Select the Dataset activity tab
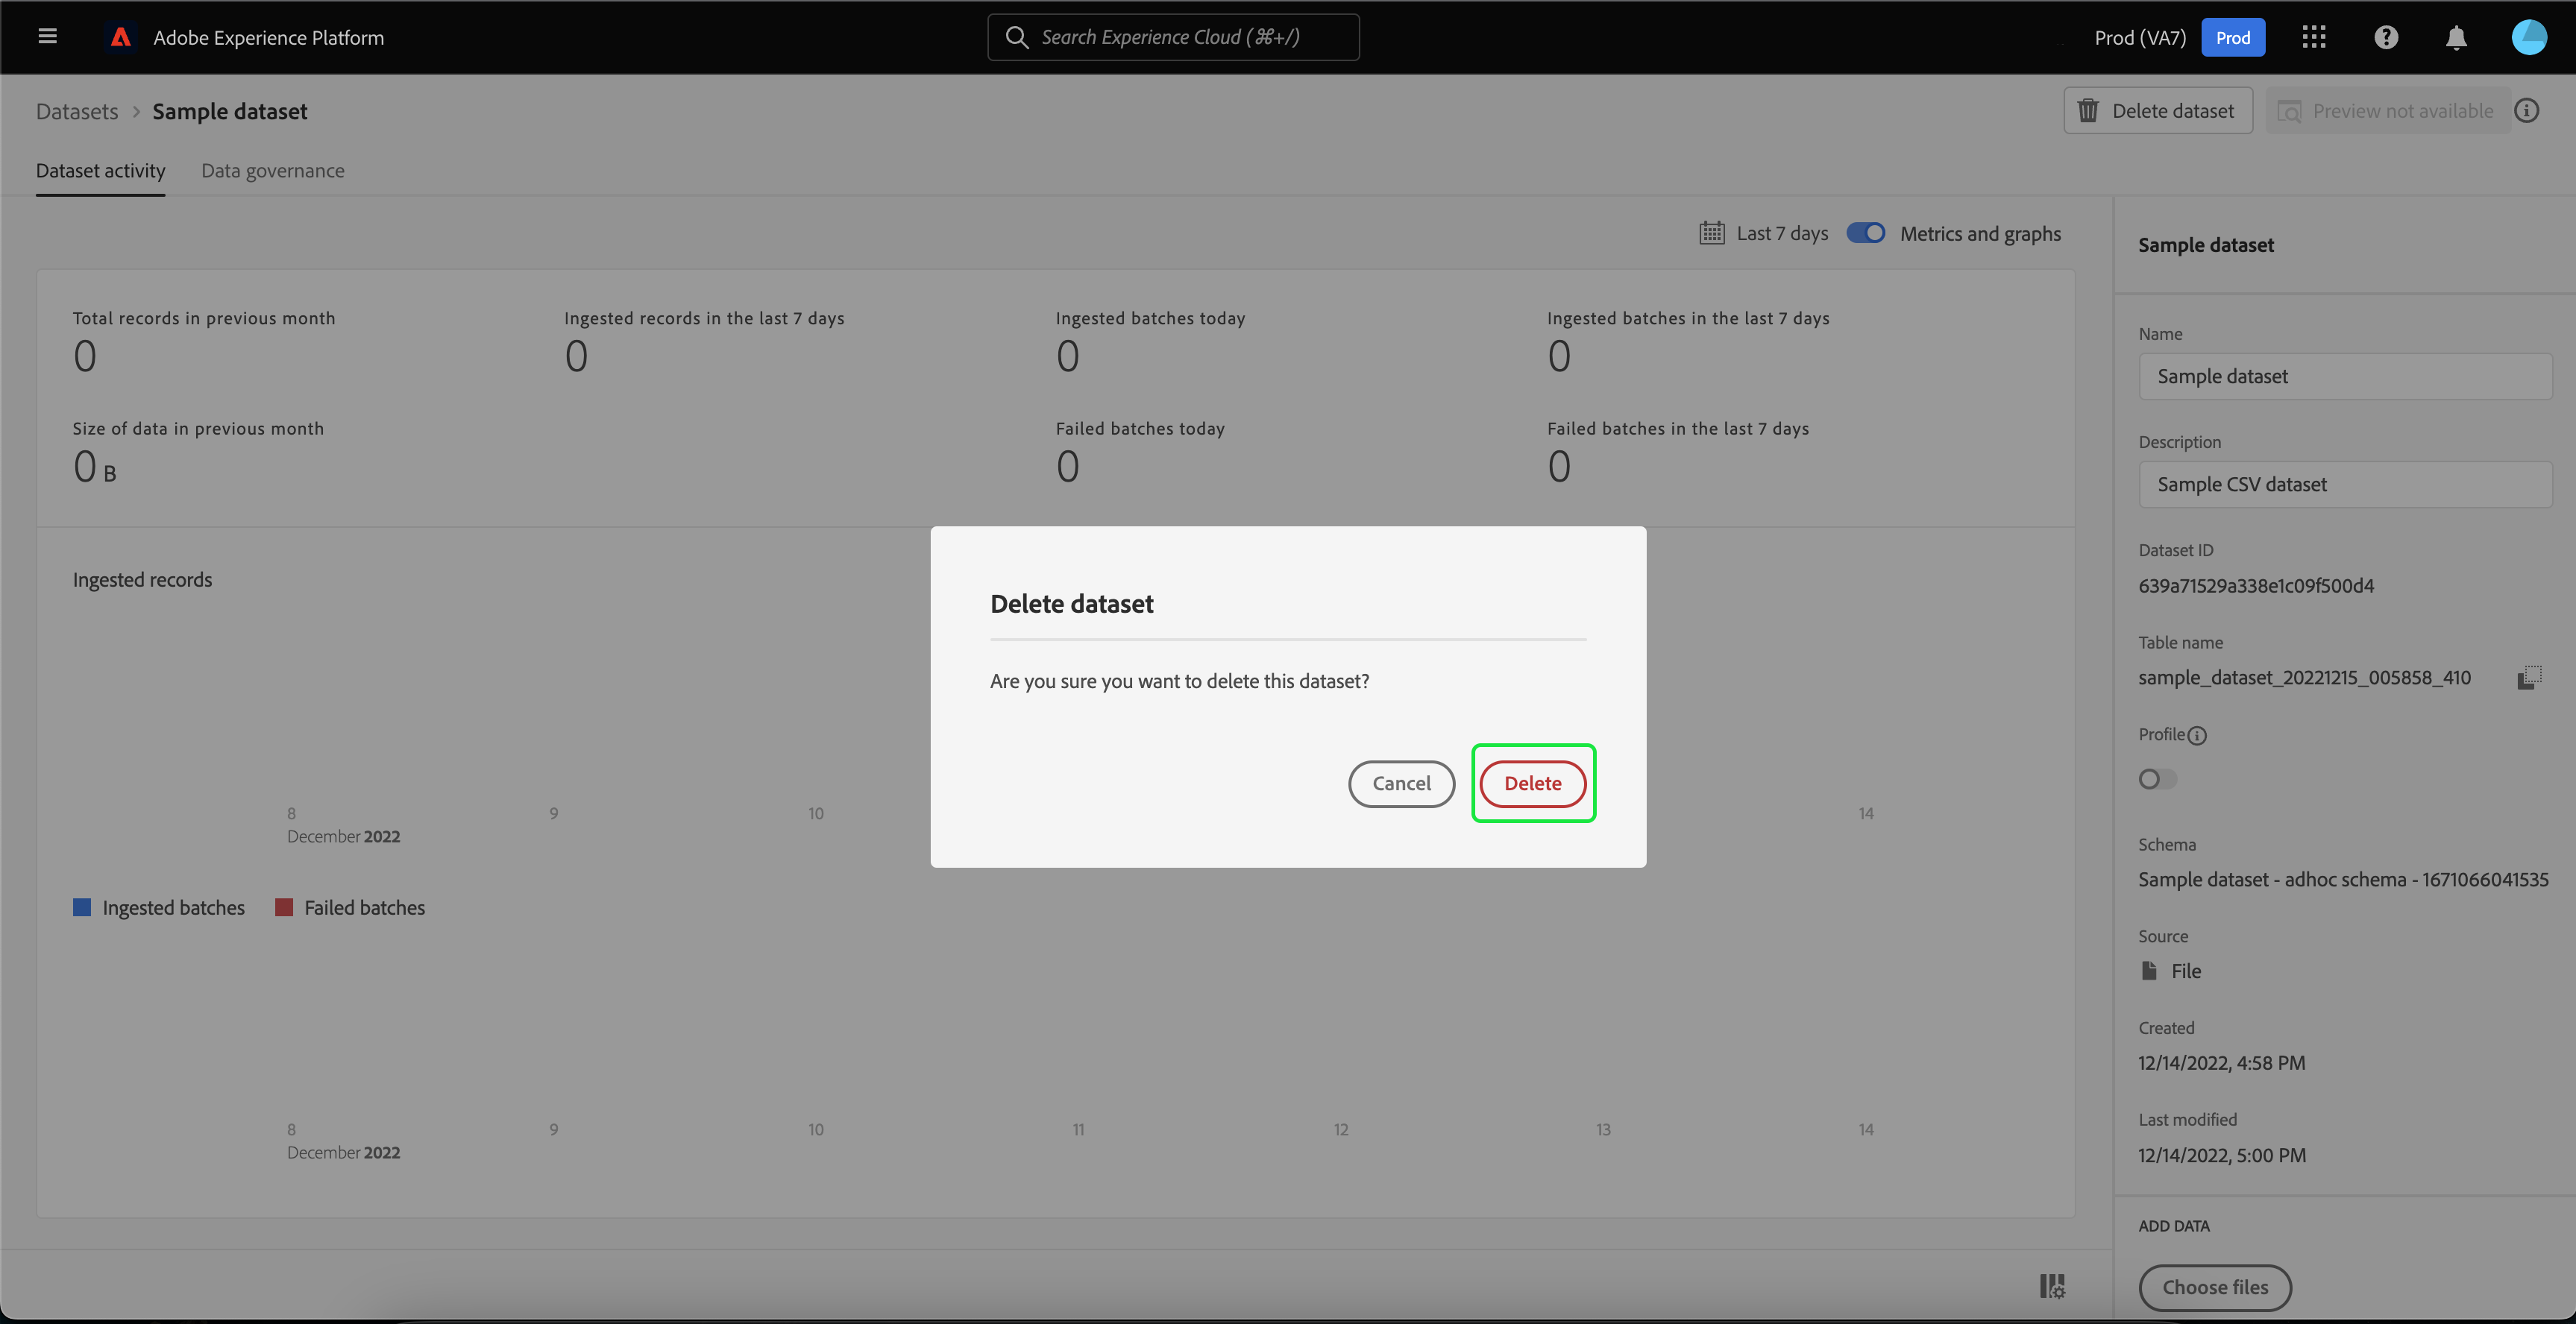The width and height of the screenshot is (2576, 1324). [100, 171]
